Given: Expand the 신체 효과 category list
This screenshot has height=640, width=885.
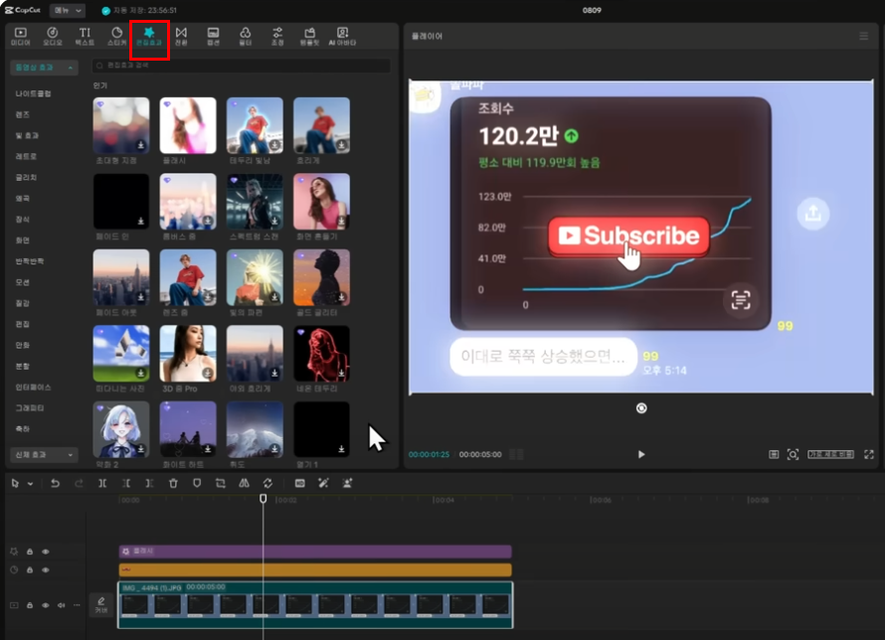Looking at the screenshot, I should [x=44, y=454].
